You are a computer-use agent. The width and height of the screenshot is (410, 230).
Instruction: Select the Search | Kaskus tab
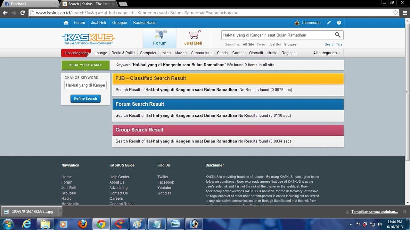(x=88, y=4)
